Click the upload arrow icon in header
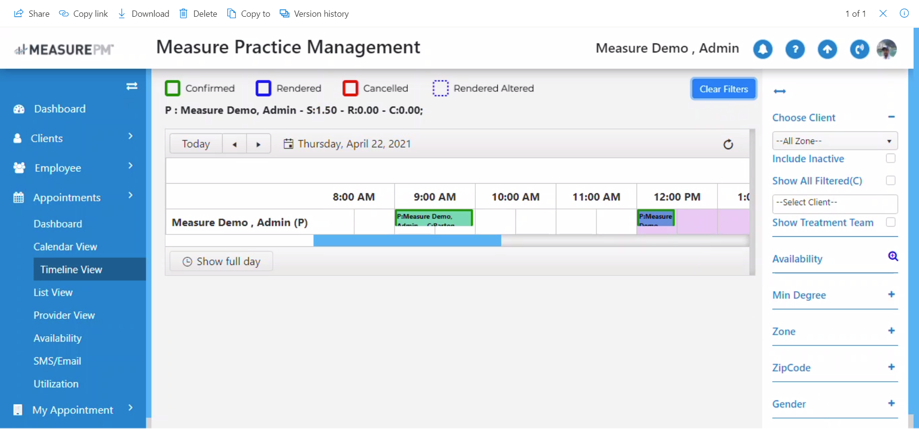 coord(827,49)
